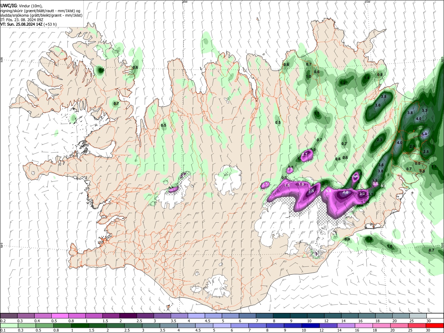This screenshot has height=333, width=444.
Task: Select the valid time 'VT: Sun. 25.08.2024 14Z (+53 h)'
Action: pos(28,24)
